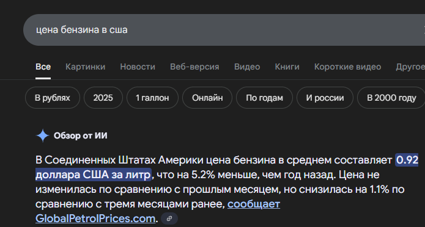Switch to the Картинки tab
This screenshot has width=425, height=227.
86,67
